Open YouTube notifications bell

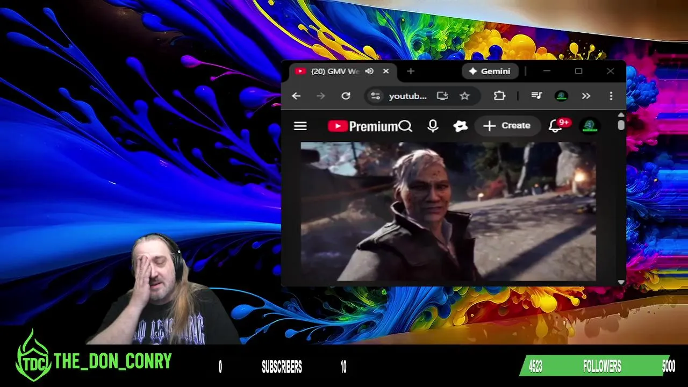[x=557, y=126]
